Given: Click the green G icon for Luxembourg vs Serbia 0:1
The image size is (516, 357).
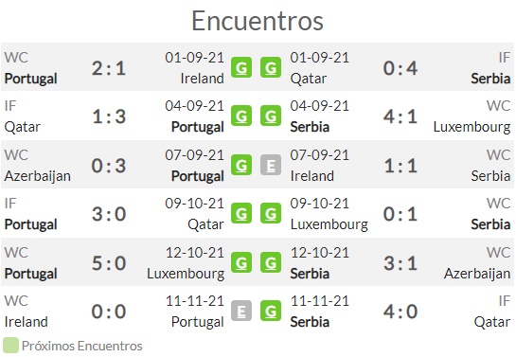Looking at the screenshot, I should tap(271, 214).
